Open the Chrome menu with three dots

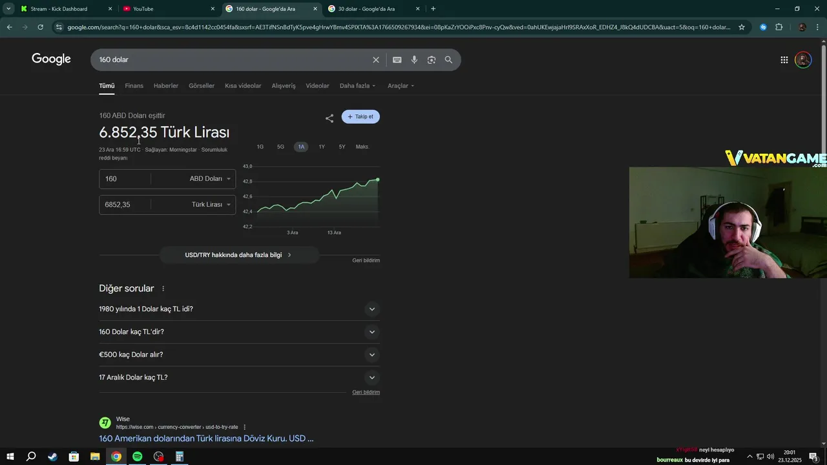click(817, 27)
